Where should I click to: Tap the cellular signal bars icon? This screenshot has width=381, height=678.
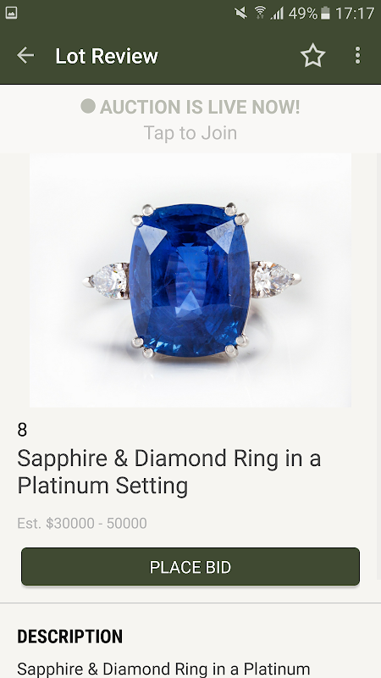(x=278, y=14)
